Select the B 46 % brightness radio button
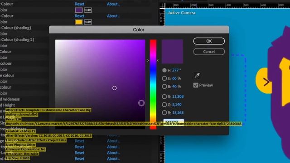 pyautogui.click(x=164, y=86)
